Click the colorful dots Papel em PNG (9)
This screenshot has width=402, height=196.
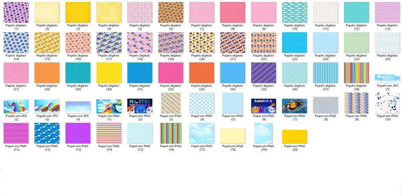coord(356,103)
